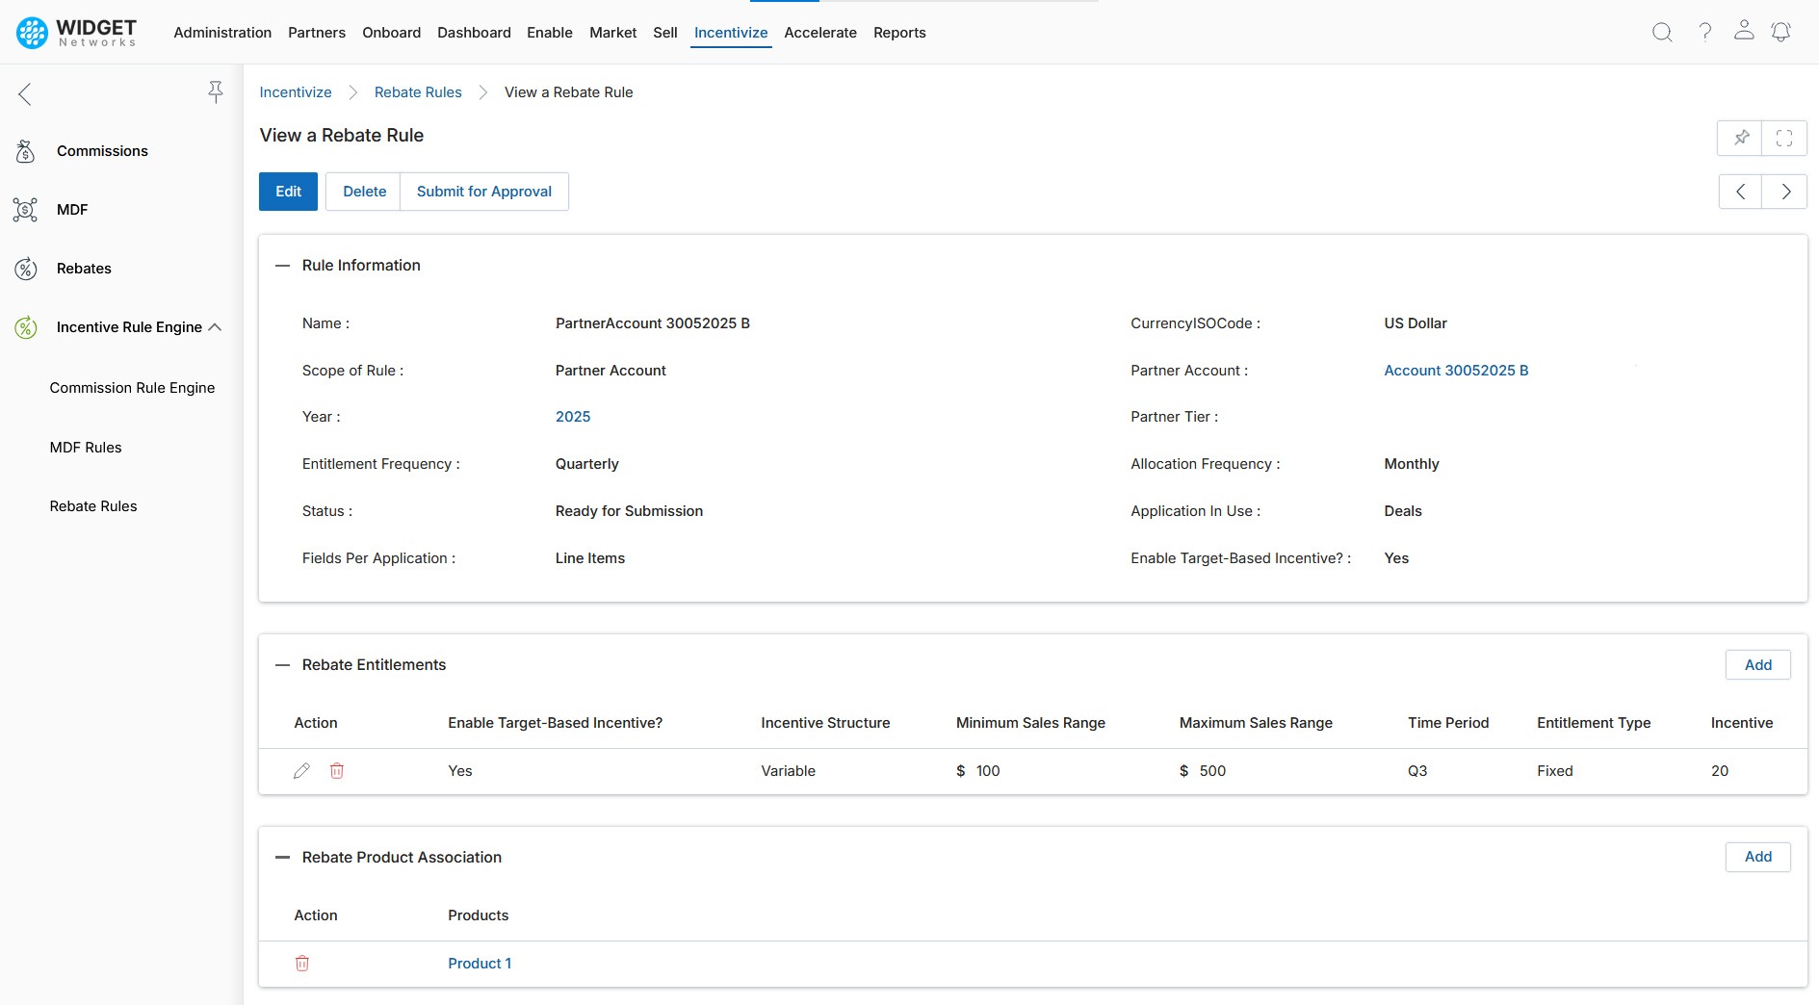Open the user profile icon

coord(1743,31)
